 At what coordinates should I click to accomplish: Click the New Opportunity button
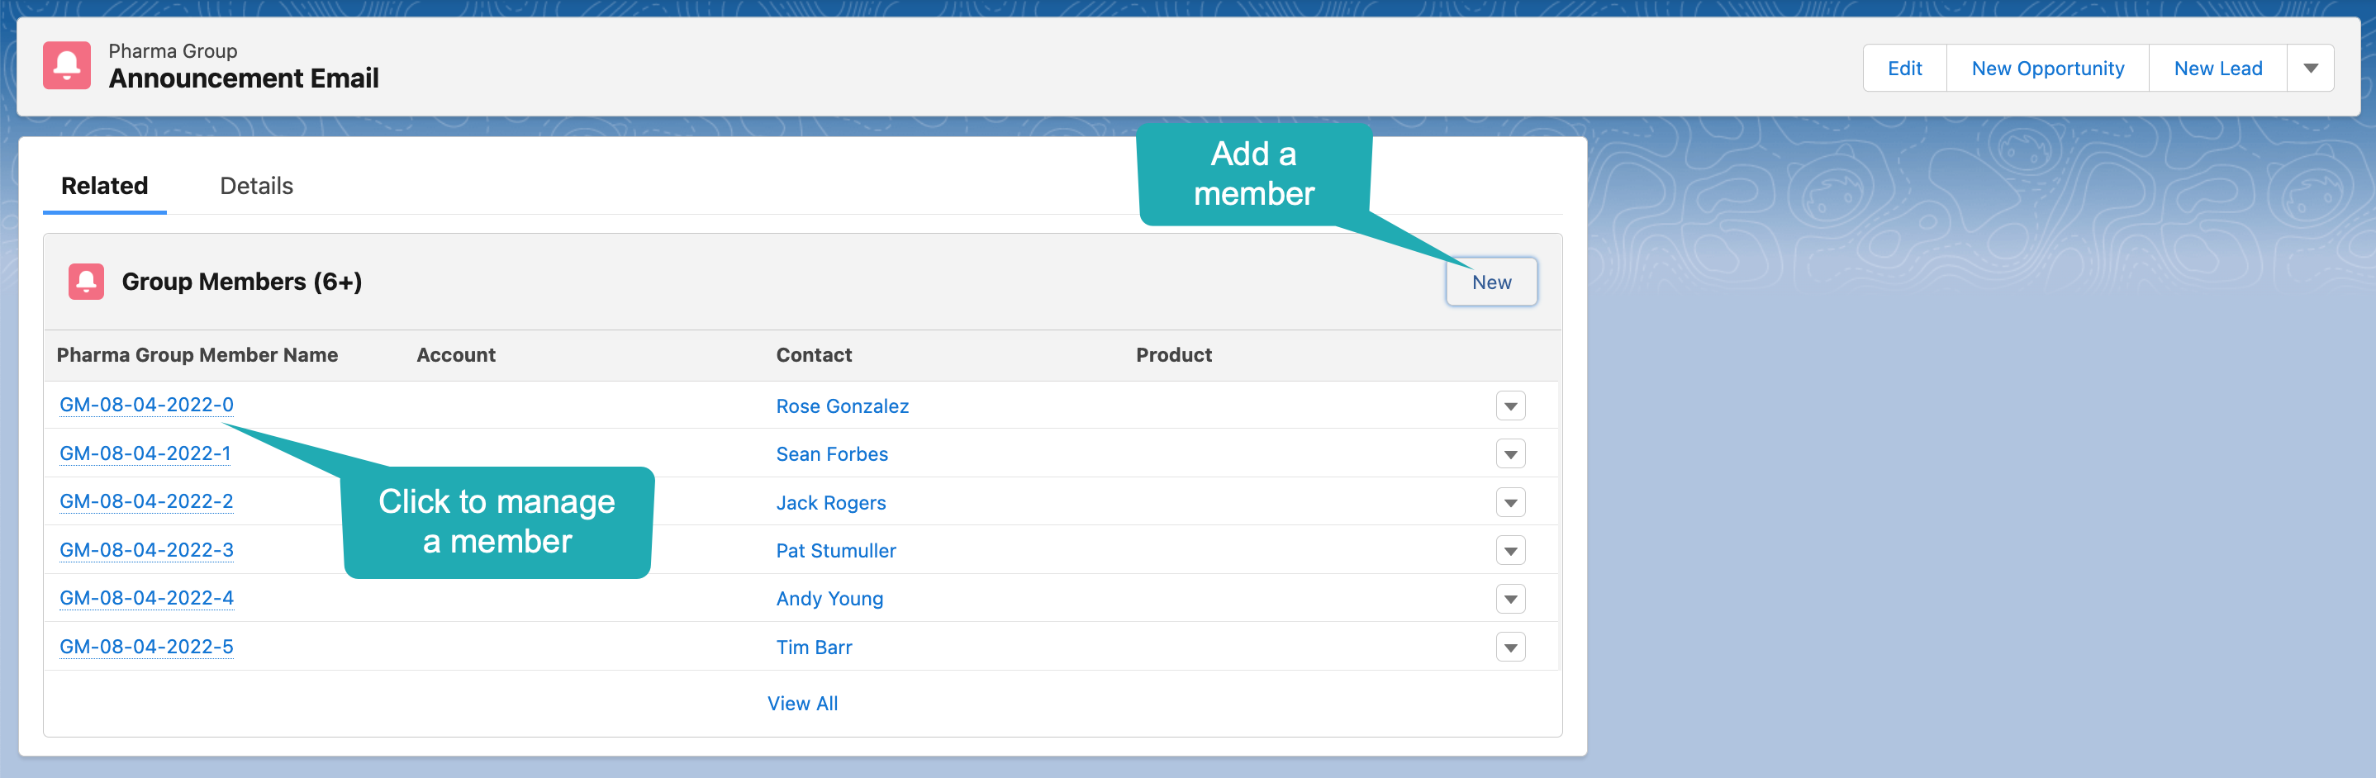coord(2048,67)
